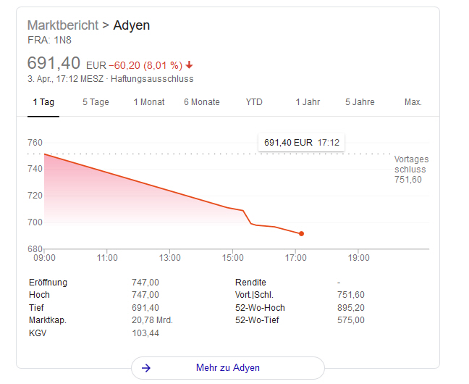Click the red data point on chart
Image resolution: width=469 pixels, height=384 pixels.
pyautogui.click(x=301, y=233)
